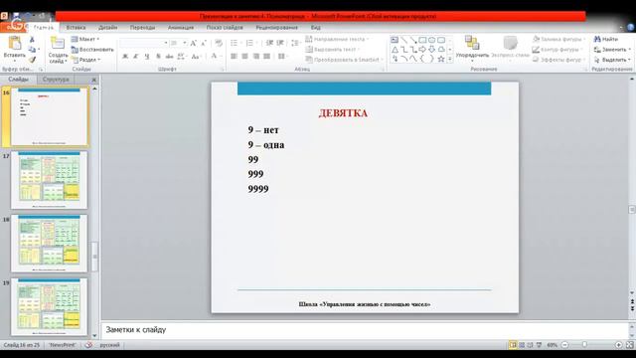
Task: Click the Найти find button
Action: (606, 39)
